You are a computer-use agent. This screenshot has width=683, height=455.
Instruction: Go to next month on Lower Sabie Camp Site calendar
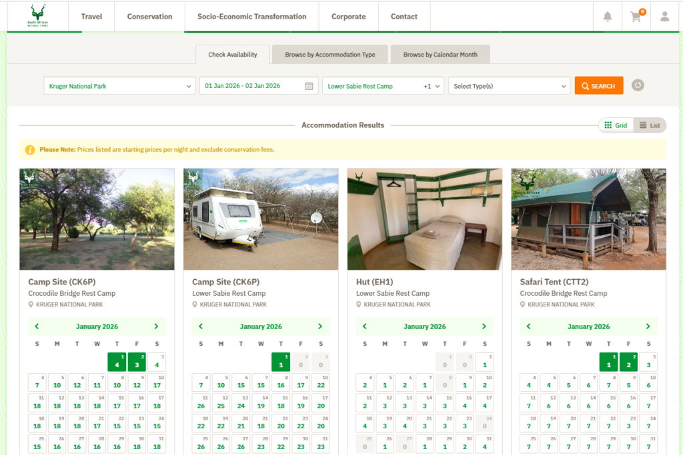pyautogui.click(x=320, y=326)
